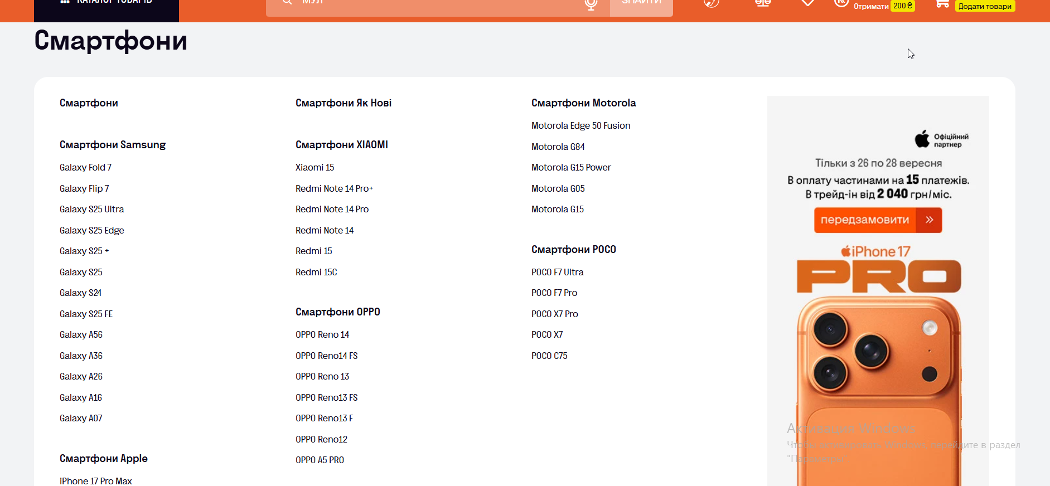Open 'OPPO Reno 14' link
Screen dimensions: 1050x486
coord(322,335)
